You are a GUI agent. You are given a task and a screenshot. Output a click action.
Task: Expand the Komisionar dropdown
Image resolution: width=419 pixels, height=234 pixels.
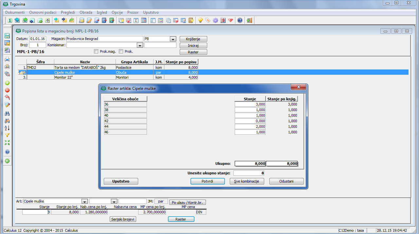140,45
